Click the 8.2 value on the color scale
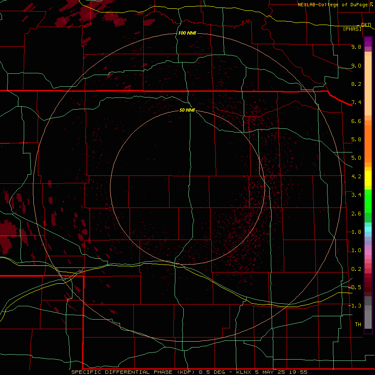The image size is (375, 375). (x=356, y=84)
